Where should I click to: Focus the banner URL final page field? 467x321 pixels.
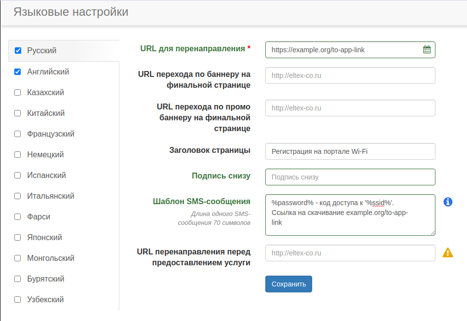[x=350, y=75]
